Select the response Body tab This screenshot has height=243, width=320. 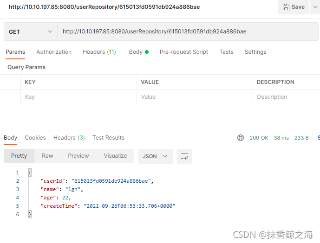[x=10, y=138]
